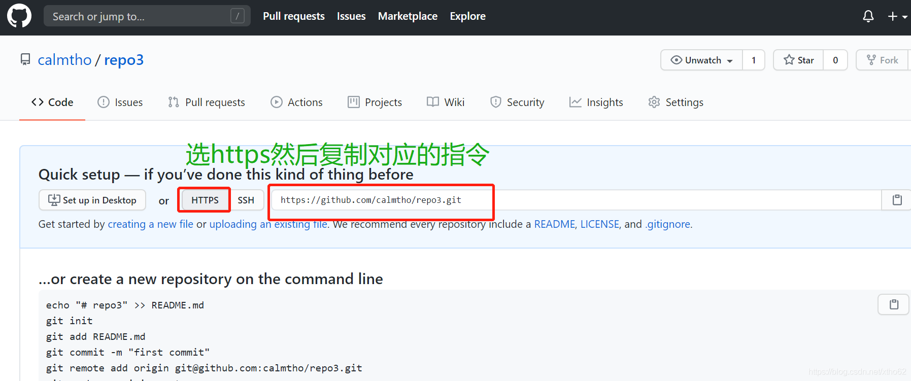Switch to the Insights tab
The image size is (911, 381).
coord(596,102)
